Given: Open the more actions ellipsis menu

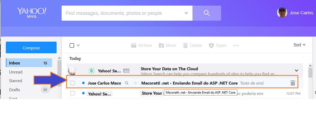Looking at the screenshot, I should pos(236,45).
